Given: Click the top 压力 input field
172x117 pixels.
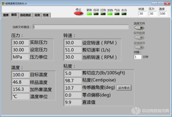Looking at the screenshot, I should pyautogui.click(x=153, y=14).
